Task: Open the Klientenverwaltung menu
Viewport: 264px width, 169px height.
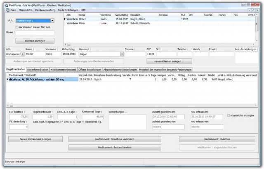Action: tap(45, 10)
